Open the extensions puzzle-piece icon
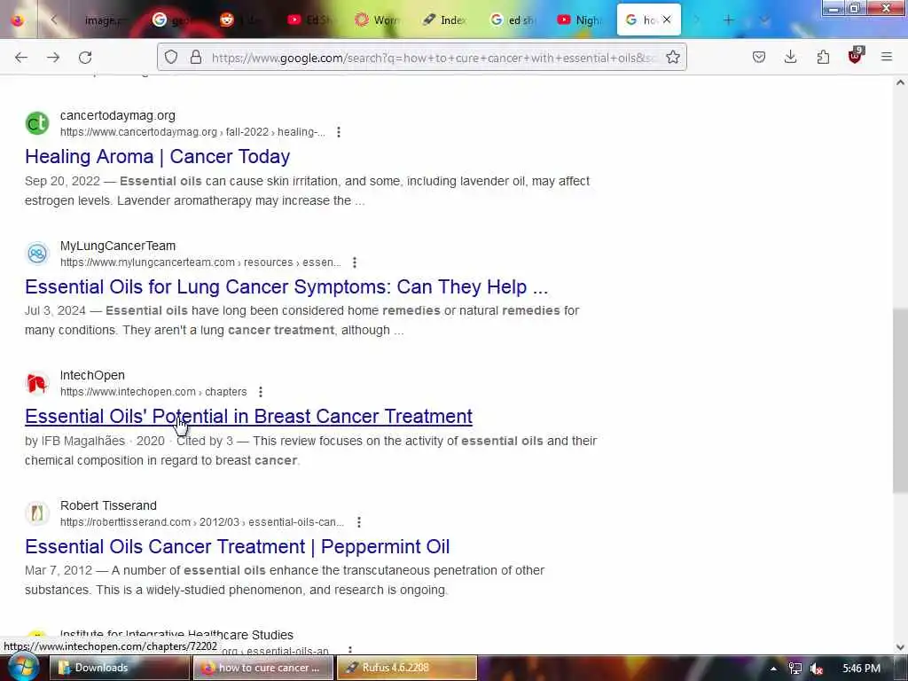Image resolution: width=908 pixels, height=681 pixels. 823,58
